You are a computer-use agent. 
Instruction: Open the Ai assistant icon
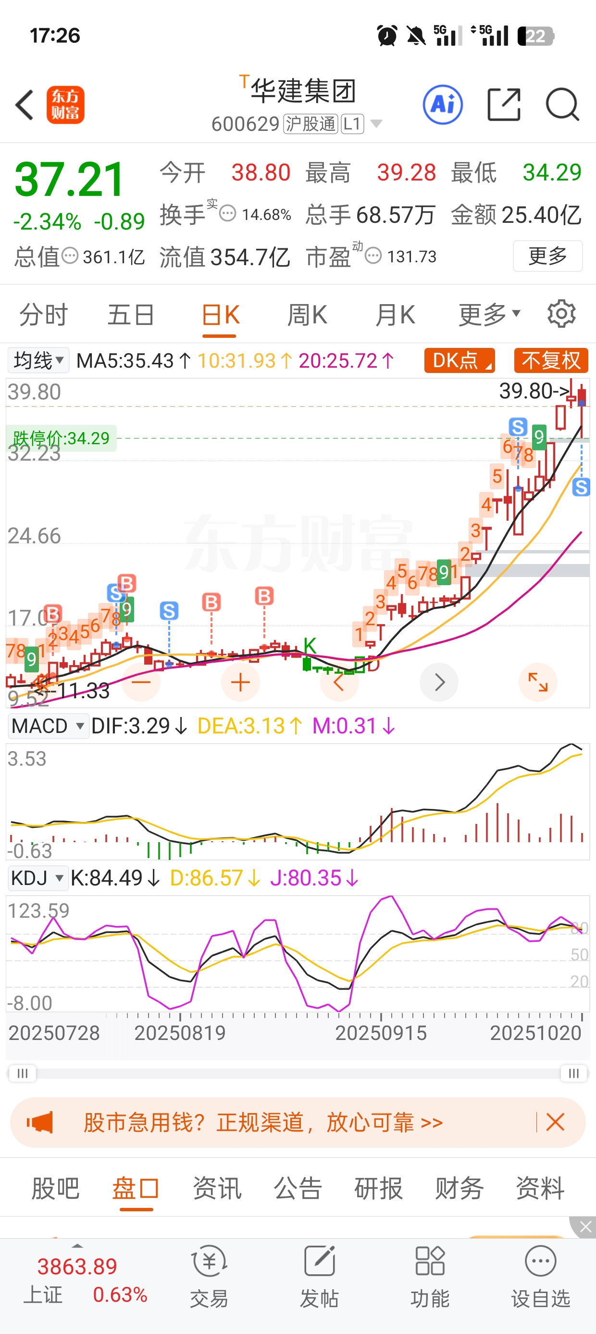(443, 105)
